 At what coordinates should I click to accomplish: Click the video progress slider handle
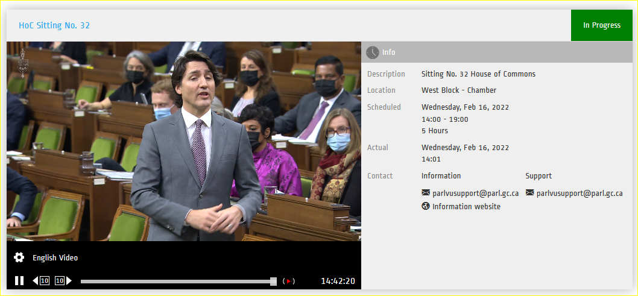(273, 281)
